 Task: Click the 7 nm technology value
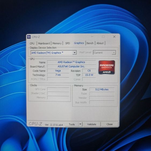click(58, 75)
